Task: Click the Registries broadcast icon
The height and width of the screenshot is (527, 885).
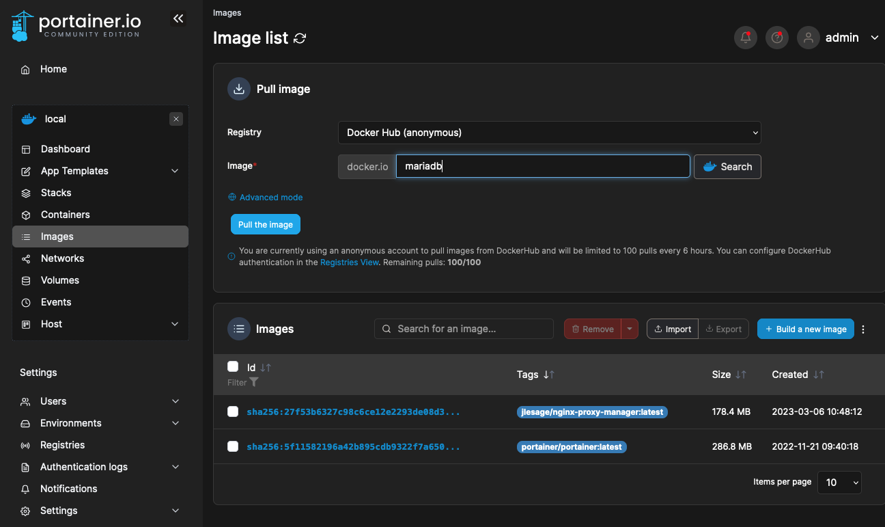Action: 25,446
